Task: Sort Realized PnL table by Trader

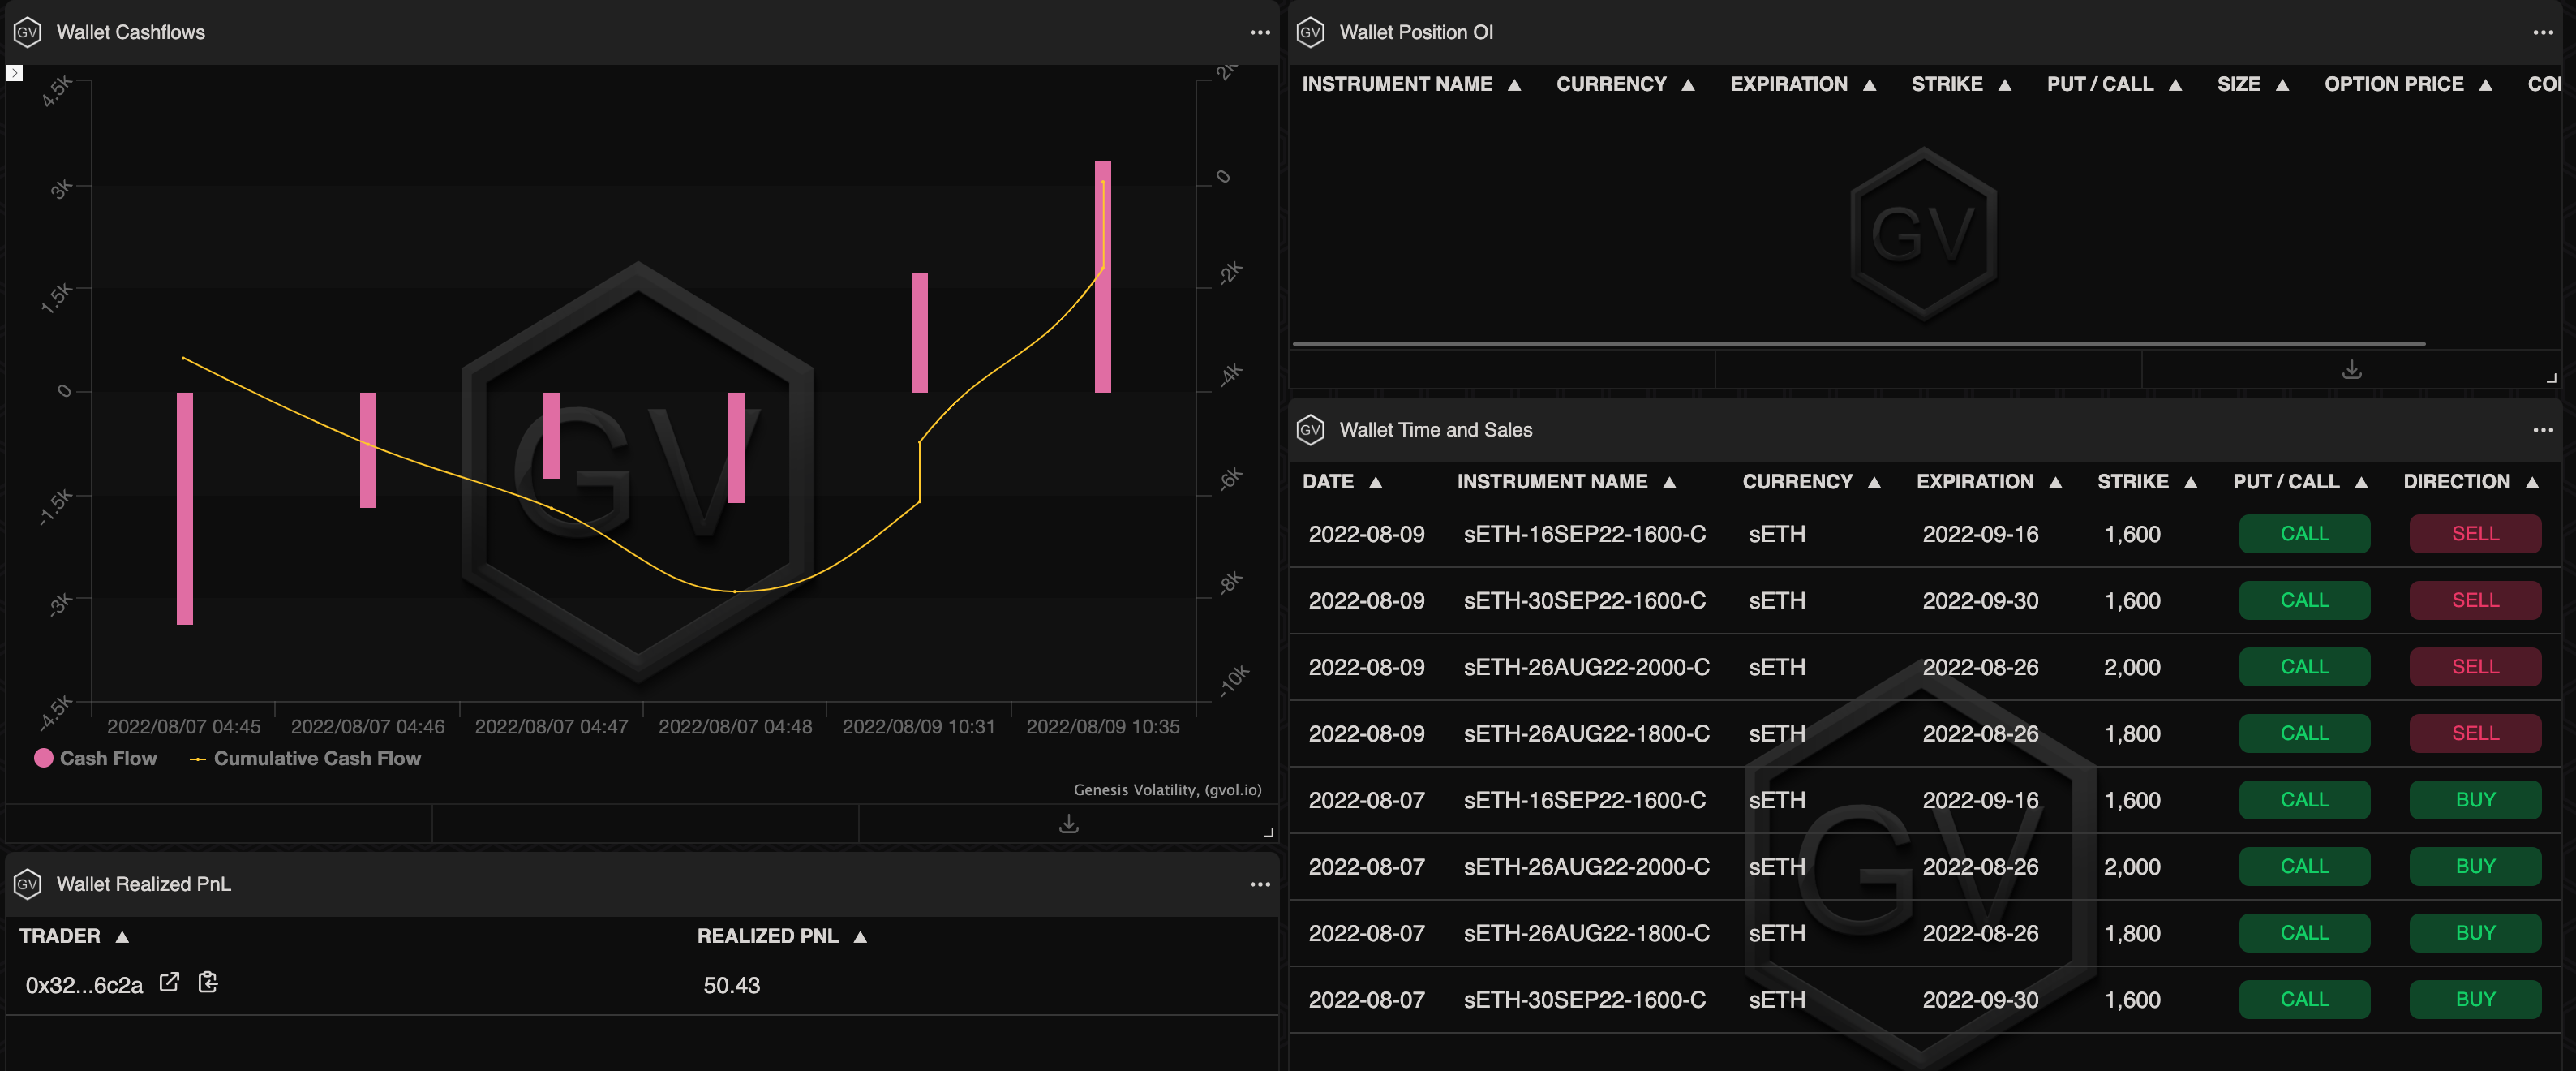Action: pos(74,936)
